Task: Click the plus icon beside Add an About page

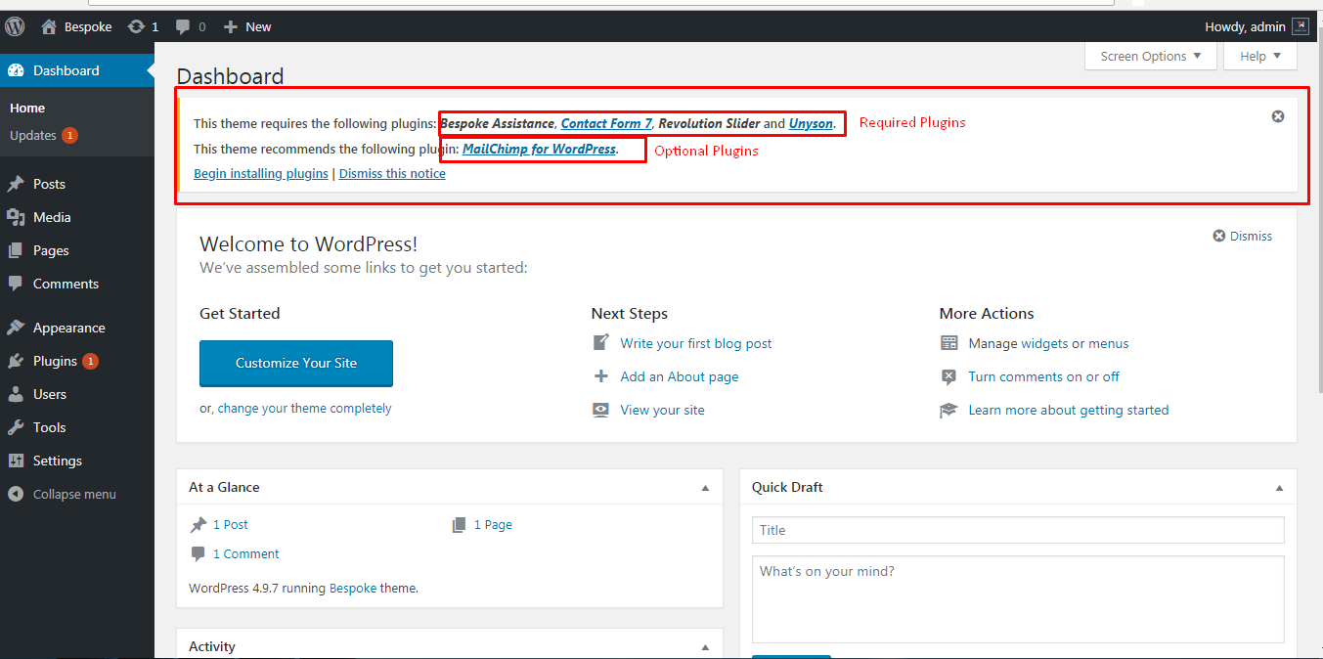Action: click(601, 376)
